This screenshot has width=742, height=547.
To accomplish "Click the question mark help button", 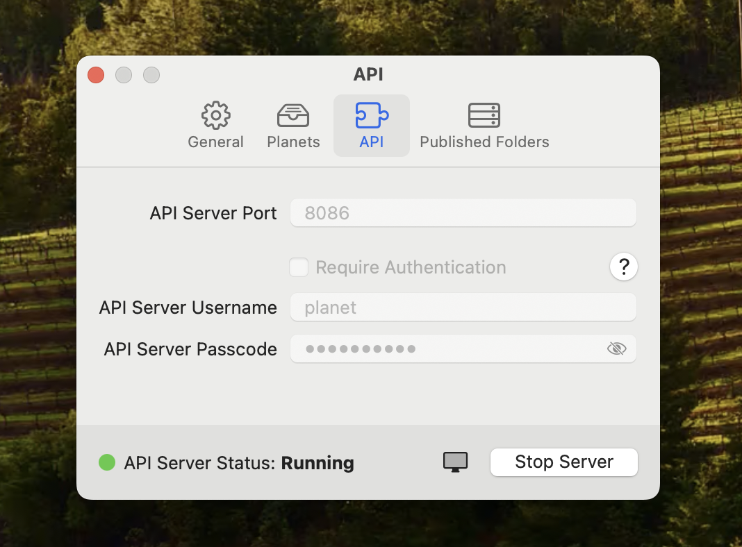I will (x=623, y=267).
